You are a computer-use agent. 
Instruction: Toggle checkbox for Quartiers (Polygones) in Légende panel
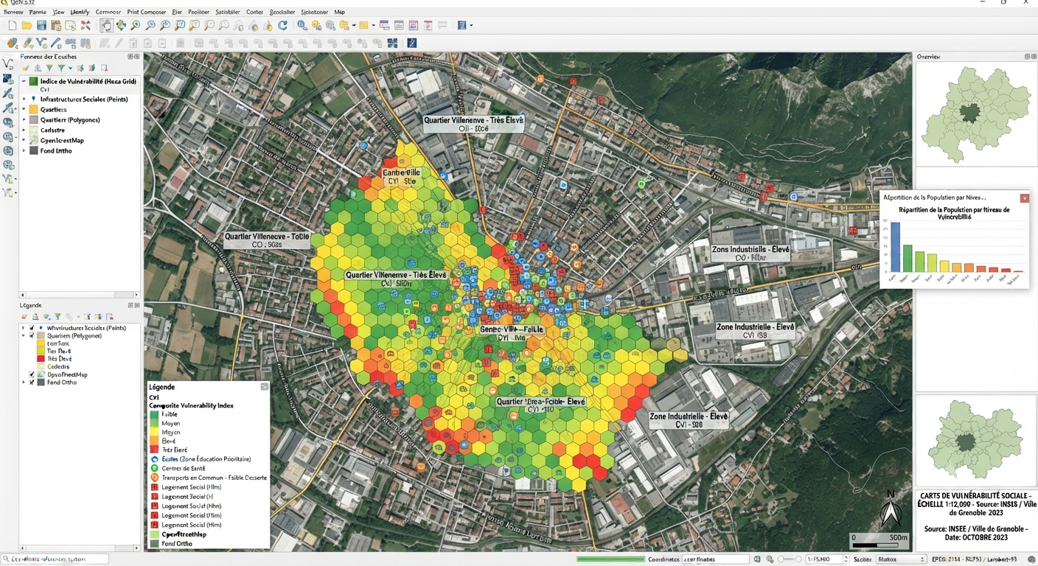tap(32, 335)
